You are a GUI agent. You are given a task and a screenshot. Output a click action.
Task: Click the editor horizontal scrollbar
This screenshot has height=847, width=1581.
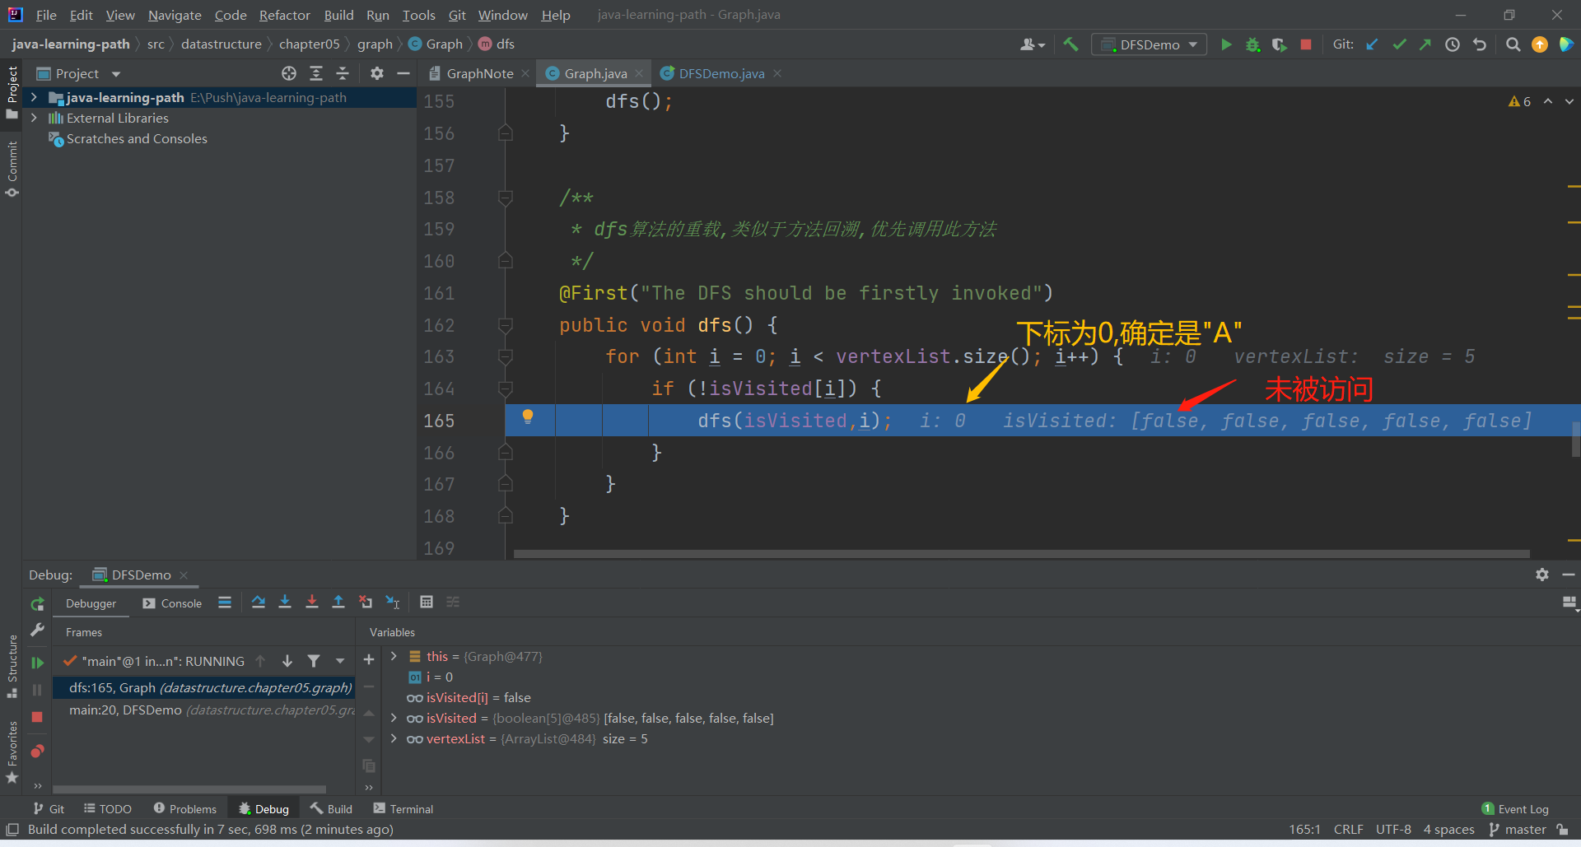(x=1021, y=554)
